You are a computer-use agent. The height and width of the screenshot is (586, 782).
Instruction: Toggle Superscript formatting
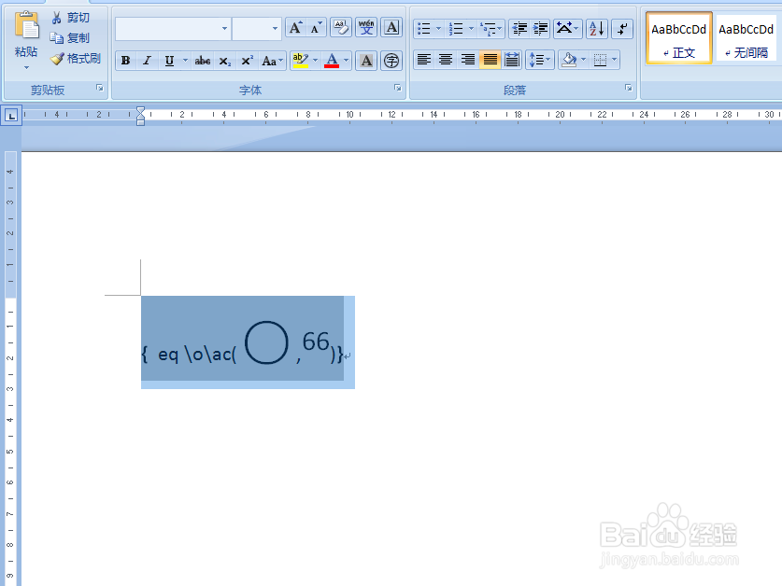[x=247, y=61]
